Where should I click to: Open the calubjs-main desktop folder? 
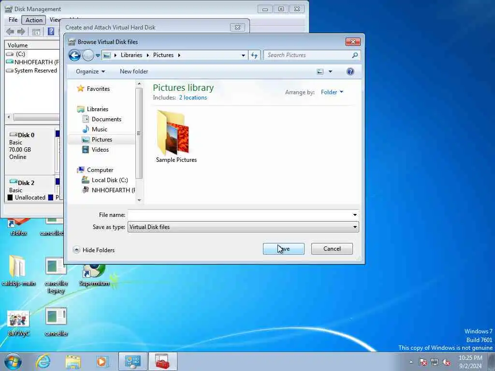(x=18, y=271)
